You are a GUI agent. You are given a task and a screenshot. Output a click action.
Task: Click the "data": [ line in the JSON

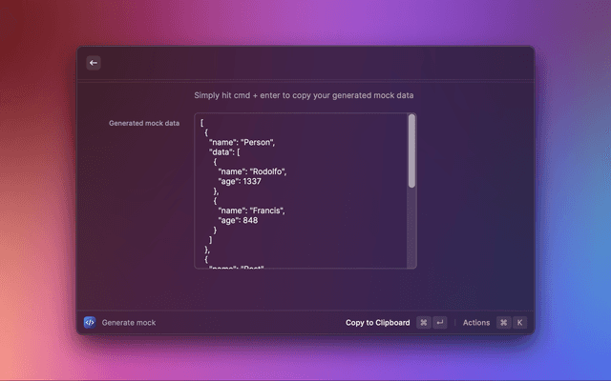(x=232, y=151)
